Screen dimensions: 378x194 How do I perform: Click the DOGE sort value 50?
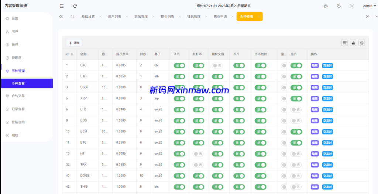pyautogui.click(x=142, y=176)
